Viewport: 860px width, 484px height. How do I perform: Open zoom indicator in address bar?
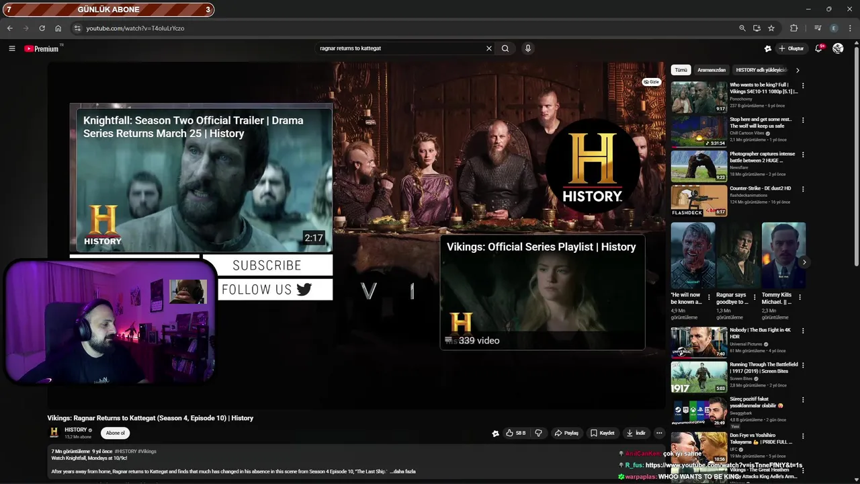(x=742, y=28)
